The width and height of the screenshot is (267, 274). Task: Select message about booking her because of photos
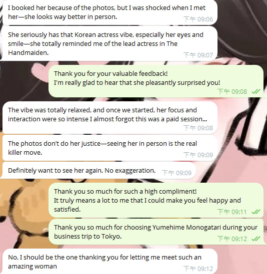110,12
